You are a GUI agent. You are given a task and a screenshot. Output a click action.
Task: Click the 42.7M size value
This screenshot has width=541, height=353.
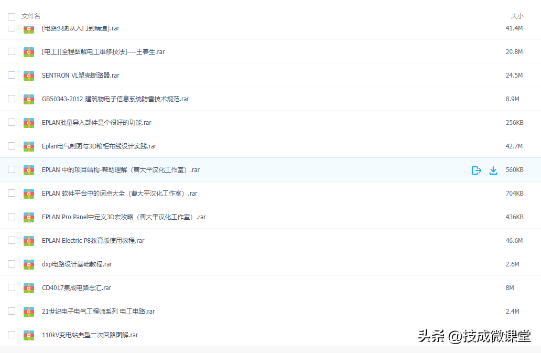(514, 146)
